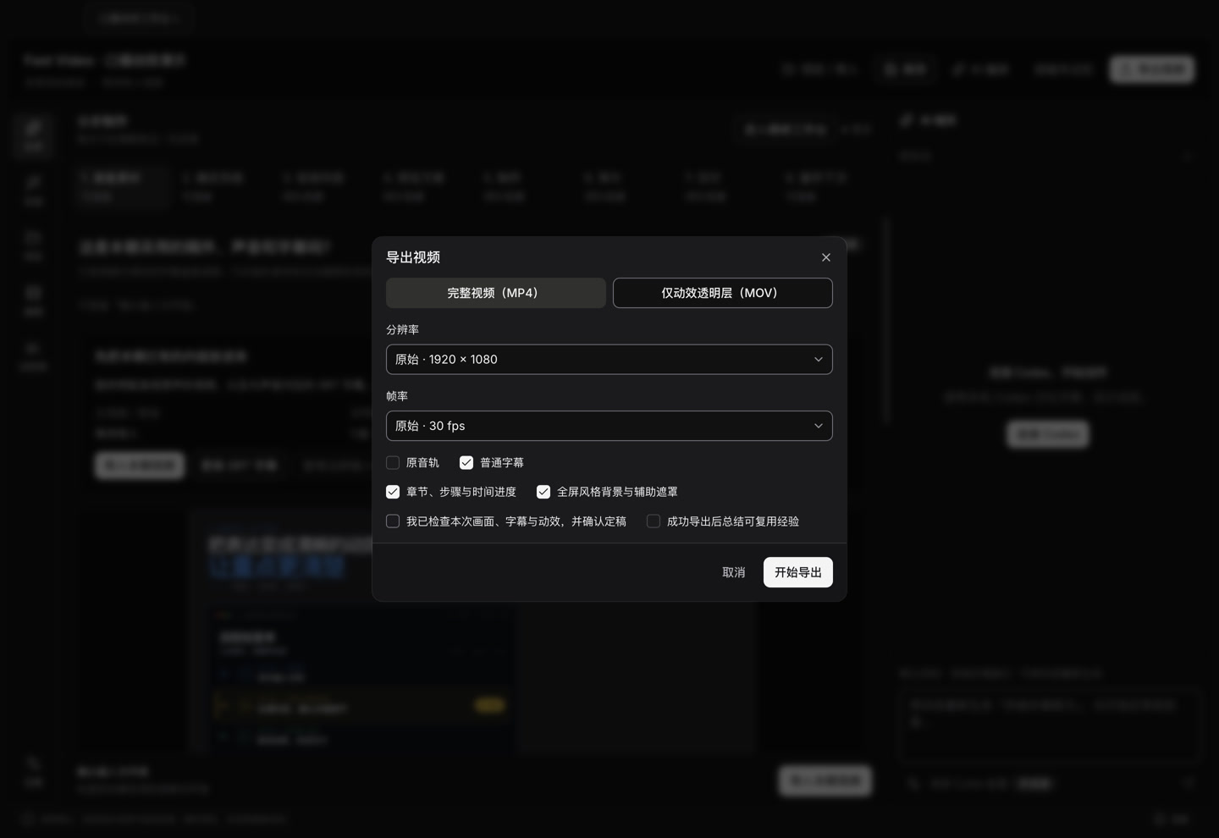Click the 开始导出 button

[x=798, y=572]
